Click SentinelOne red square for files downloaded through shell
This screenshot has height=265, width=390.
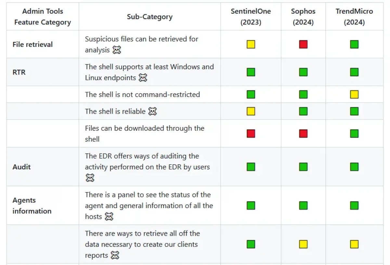coord(251,133)
